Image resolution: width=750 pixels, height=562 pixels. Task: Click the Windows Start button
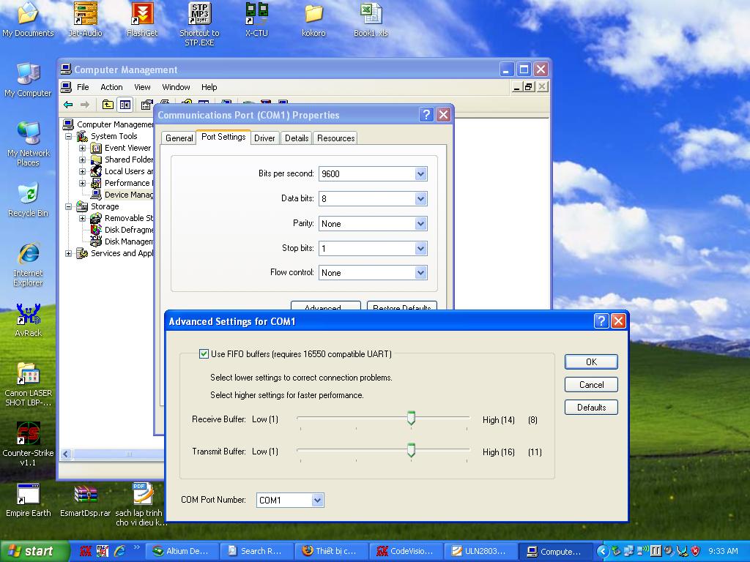[35, 551]
